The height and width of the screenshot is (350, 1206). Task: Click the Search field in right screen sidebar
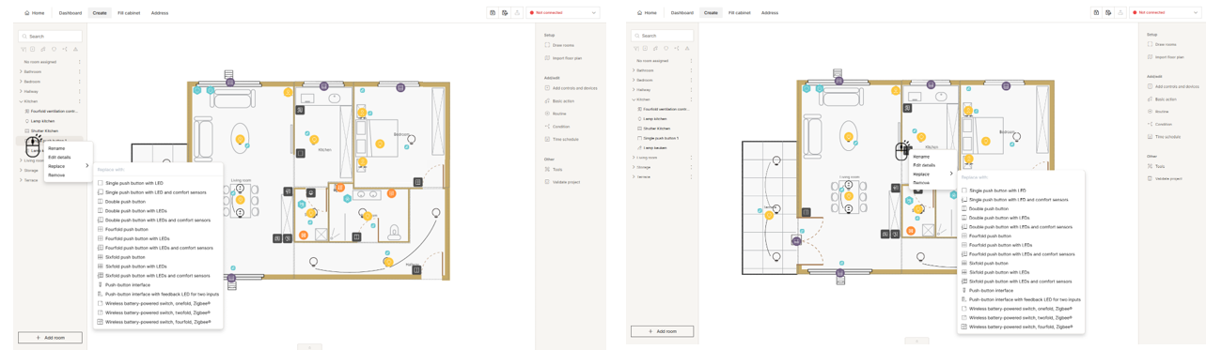(x=662, y=36)
